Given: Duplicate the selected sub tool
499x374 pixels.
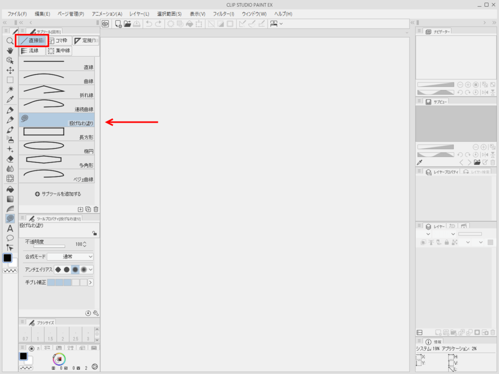Looking at the screenshot, I should (x=88, y=209).
